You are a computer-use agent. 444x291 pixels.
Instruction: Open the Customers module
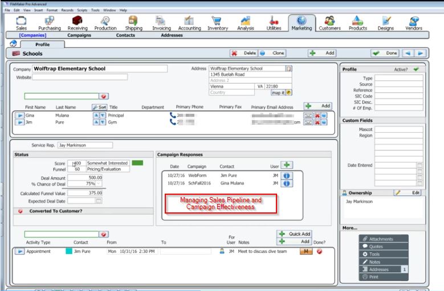click(329, 23)
